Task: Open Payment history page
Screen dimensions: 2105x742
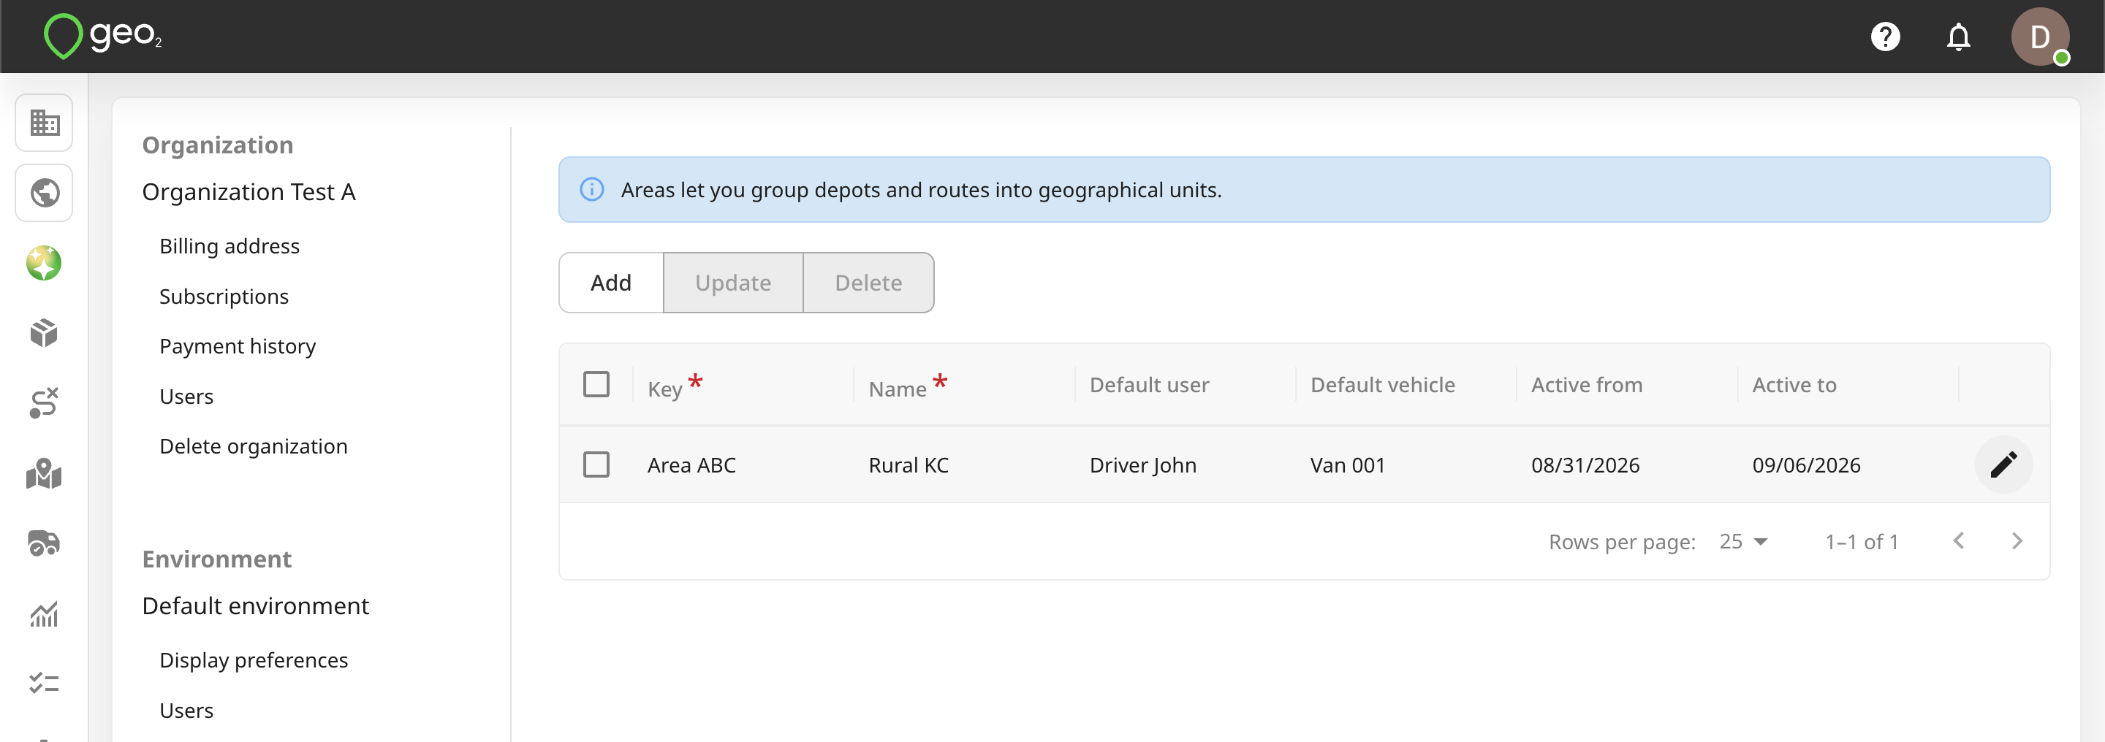Action: pos(238,346)
